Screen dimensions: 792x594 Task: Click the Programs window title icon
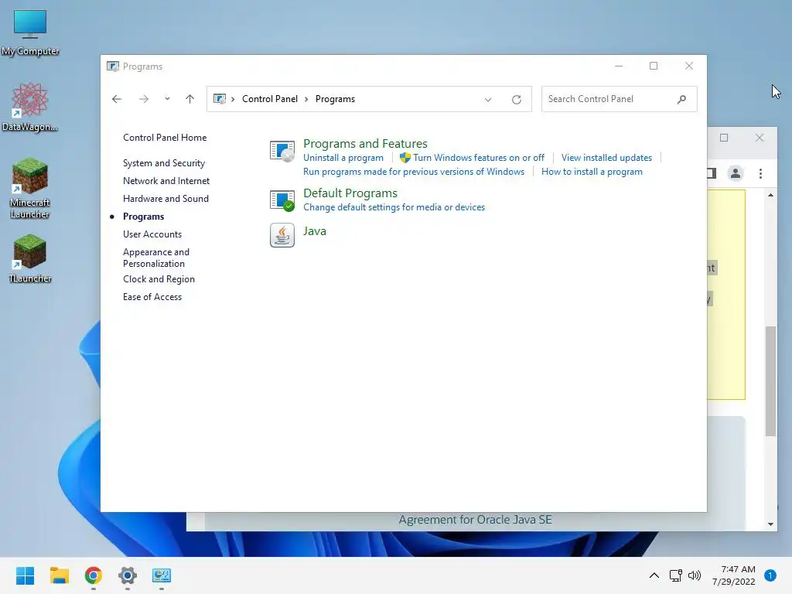pos(113,67)
